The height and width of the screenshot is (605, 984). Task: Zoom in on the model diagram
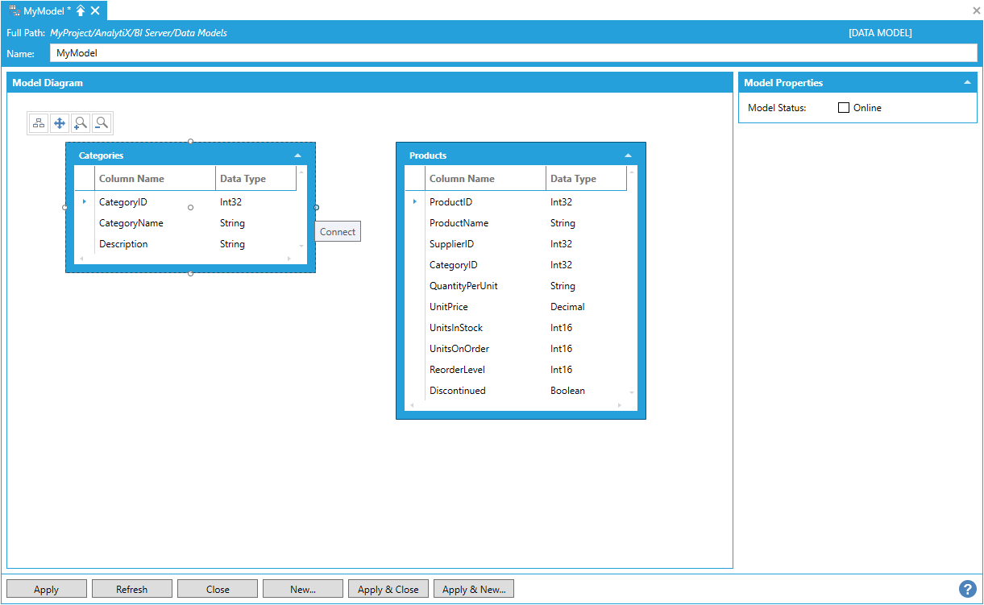[x=81, y=123]
